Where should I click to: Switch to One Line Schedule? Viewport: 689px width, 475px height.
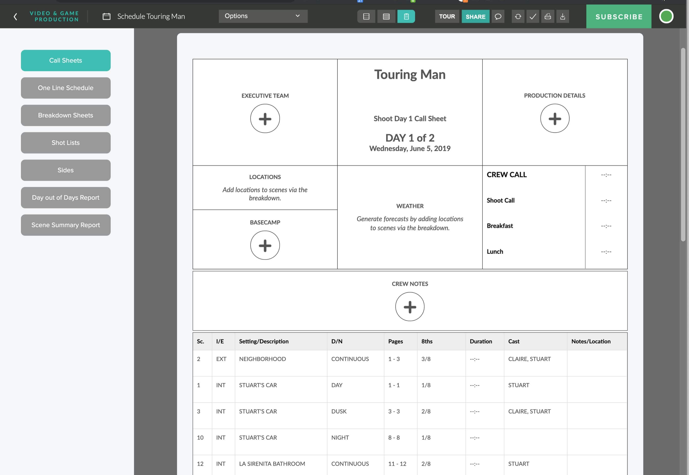coord(66,88)
